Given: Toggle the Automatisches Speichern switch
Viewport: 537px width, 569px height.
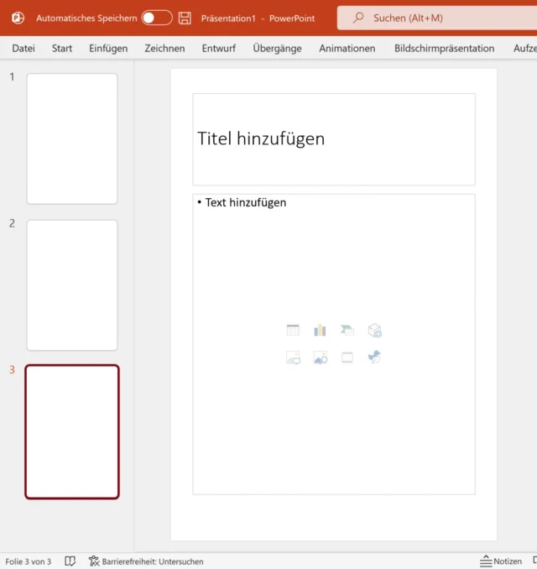Looking at the screenshot, I should pos(157,18).
